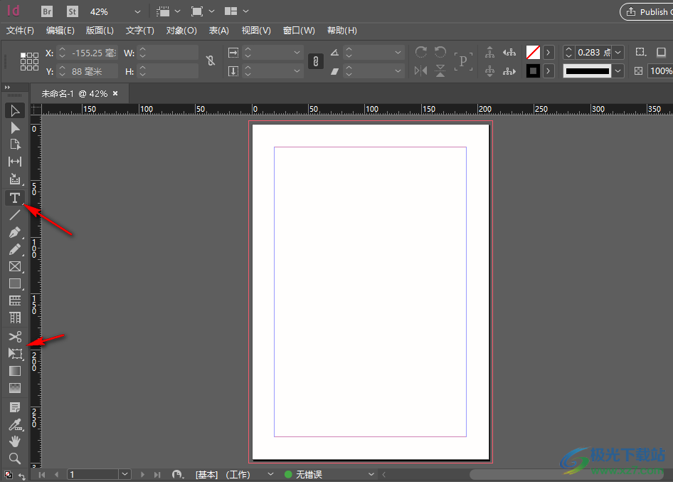Select the Scissors tool
The height and width of the screenshot is (482, 673).
(15, 337)
